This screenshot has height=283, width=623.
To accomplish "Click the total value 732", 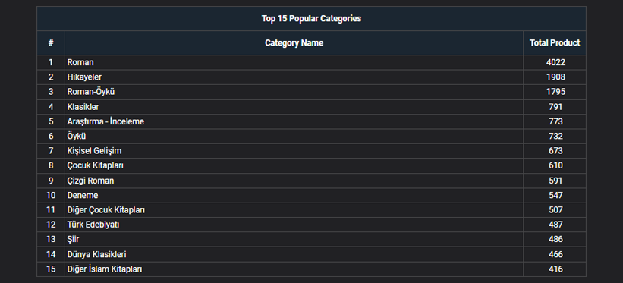I will (x=555, y=137).
